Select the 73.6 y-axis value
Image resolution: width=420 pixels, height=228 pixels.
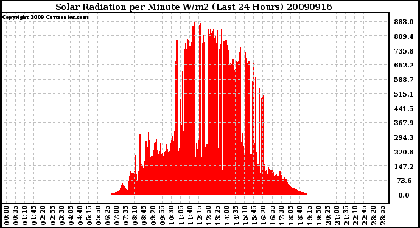pos(404,181)
